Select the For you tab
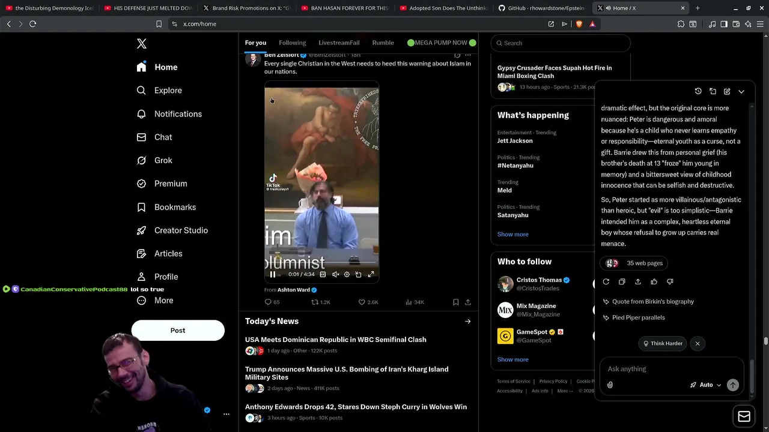The width and height of the screenshot is (769, 432). [x=255, y=43]
